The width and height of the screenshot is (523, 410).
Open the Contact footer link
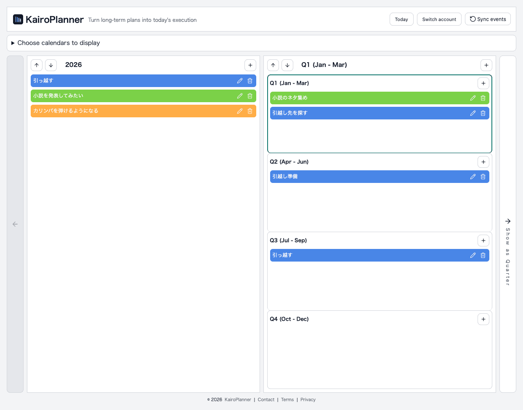pos(266,399)
